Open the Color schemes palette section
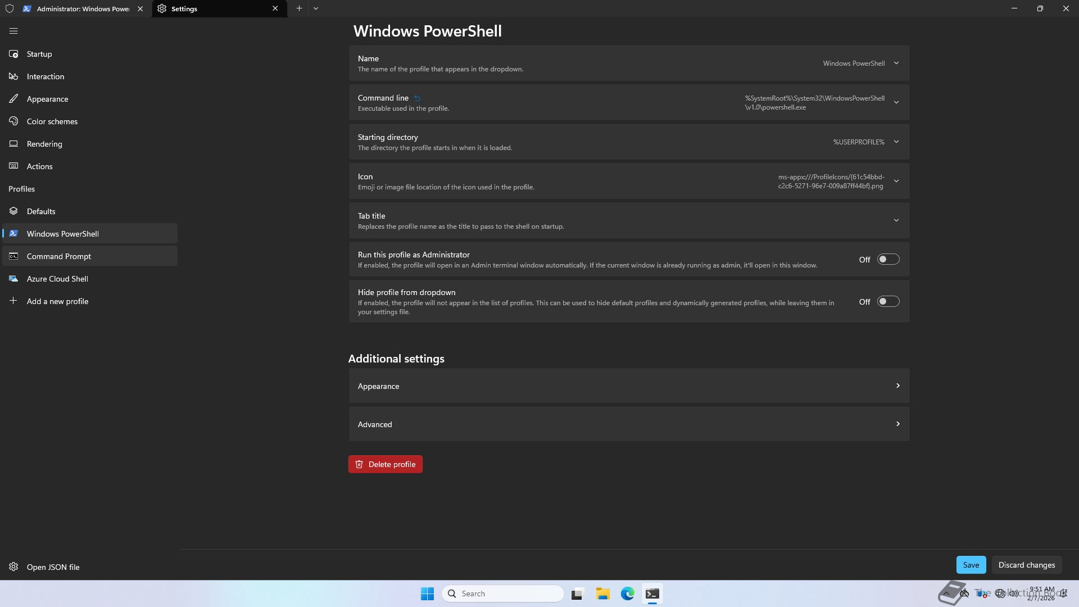The width and height of the screenshot is (1079, 607). point(52,121)
